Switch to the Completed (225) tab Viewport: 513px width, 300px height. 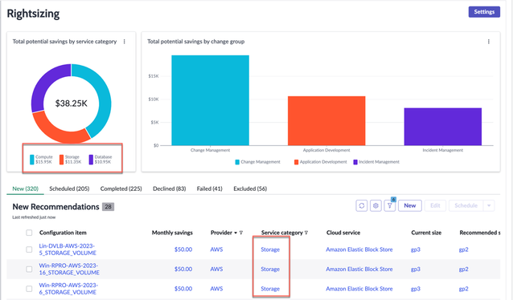(x=121, y=189)
